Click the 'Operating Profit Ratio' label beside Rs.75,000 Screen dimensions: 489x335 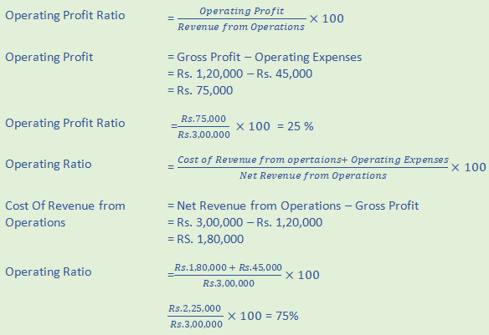pyautogui.click(x=65, y=123)
